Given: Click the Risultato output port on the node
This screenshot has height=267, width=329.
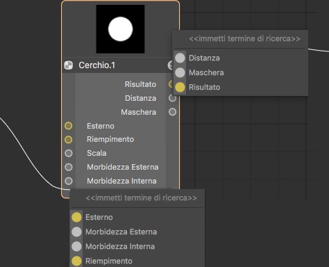Looking at the screenshot, I should 171,84.
